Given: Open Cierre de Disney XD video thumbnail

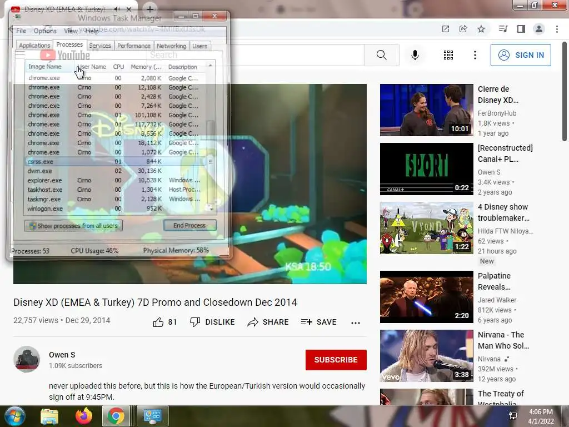Looking at the screenshot, I should click(x=427, y=110).
